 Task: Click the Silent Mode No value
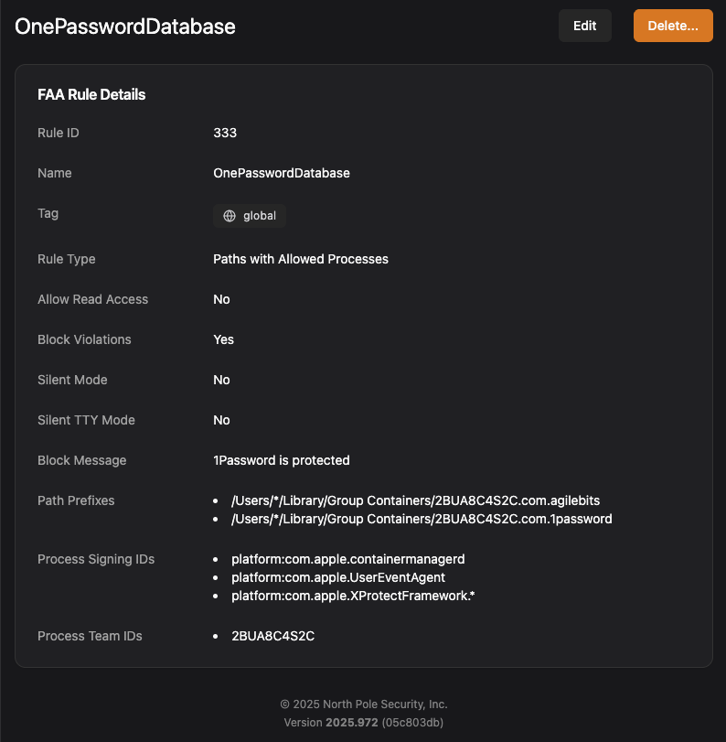[221, 380]
